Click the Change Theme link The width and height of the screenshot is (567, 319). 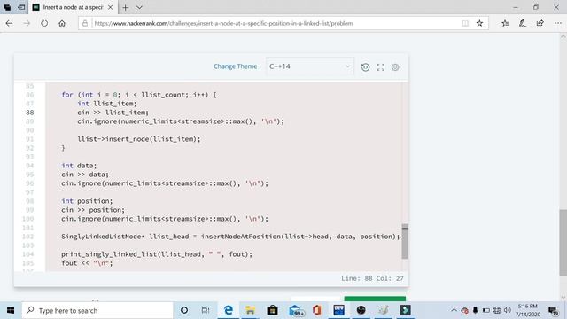point(235,66)
